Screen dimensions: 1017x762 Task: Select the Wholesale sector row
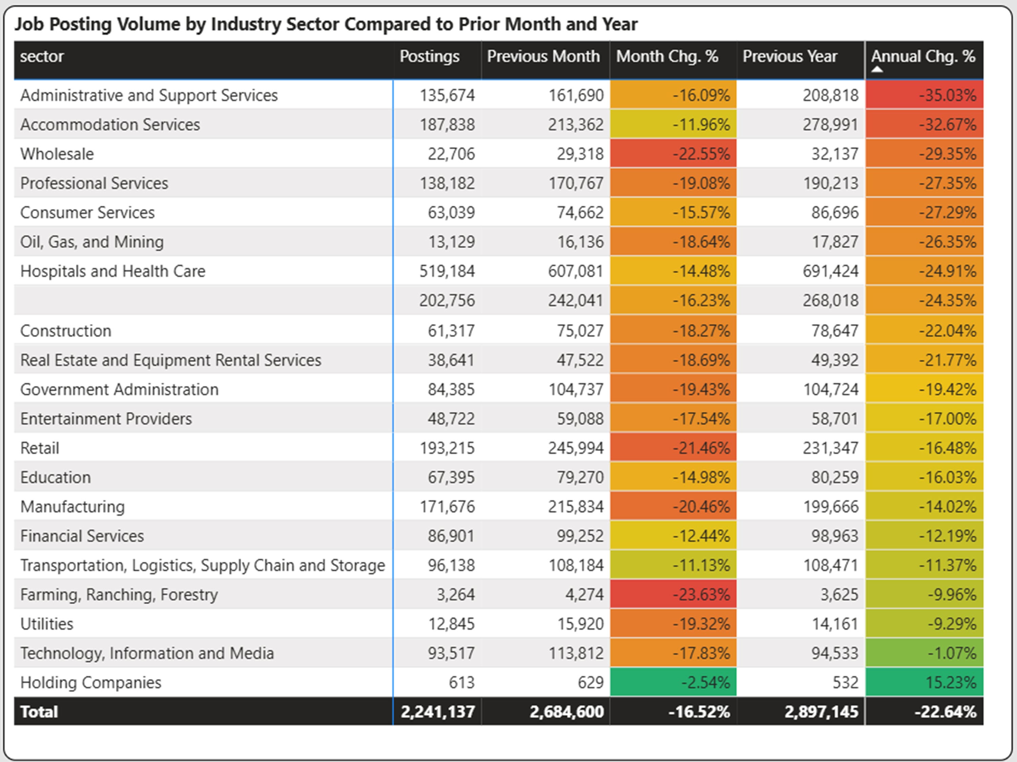pyautogui.click(x=57, y=154)
